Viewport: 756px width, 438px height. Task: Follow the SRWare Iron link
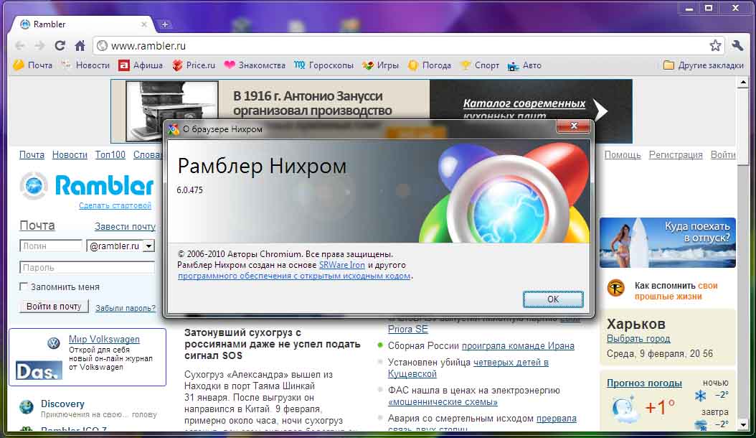[342, 265]
